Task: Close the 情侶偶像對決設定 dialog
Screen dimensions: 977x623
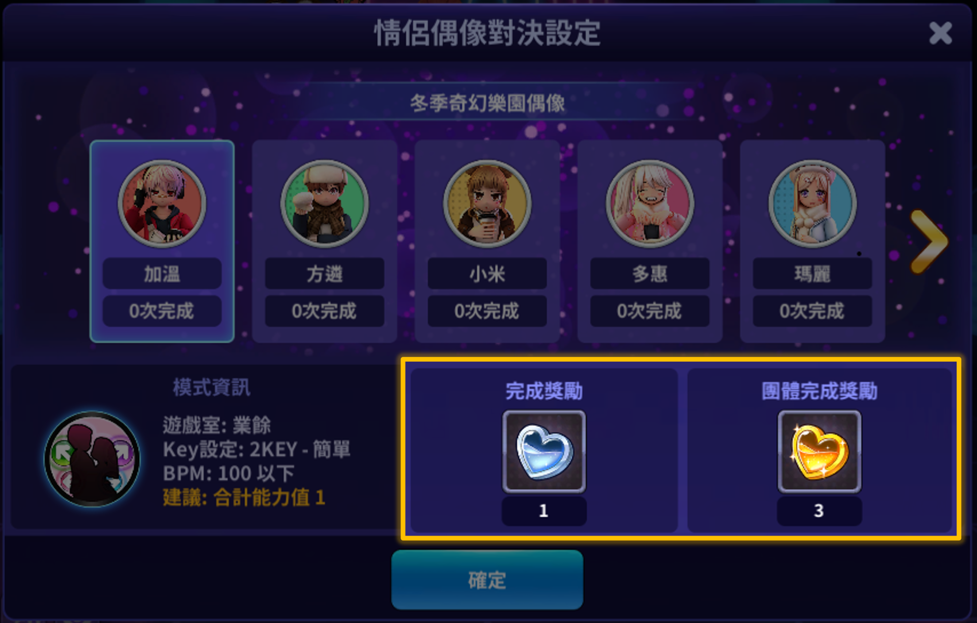Action: [x=940, y=34]
